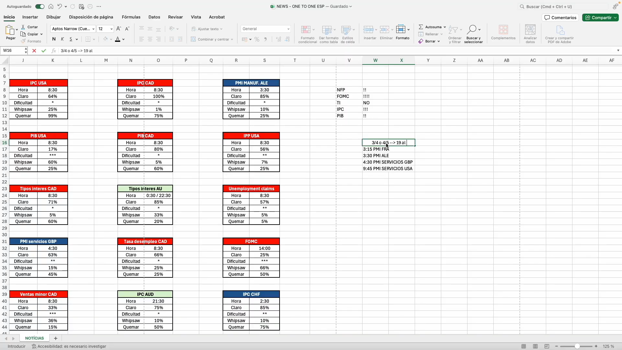Viewport: 622px width, 350px height.
Task: Click the Percent style icon
Action: [257, 39]
